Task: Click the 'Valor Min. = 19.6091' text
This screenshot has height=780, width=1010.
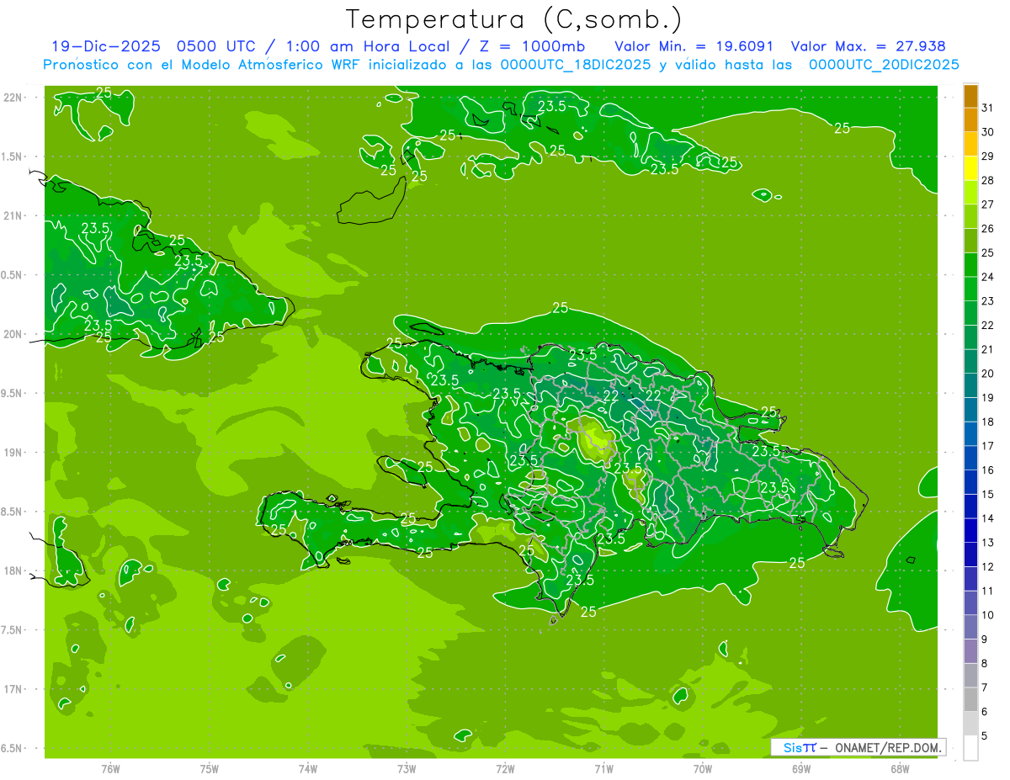Action: click(694, 46)
